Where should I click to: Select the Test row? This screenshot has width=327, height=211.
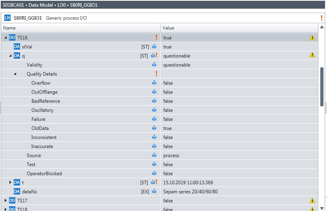tap(159, 164)
